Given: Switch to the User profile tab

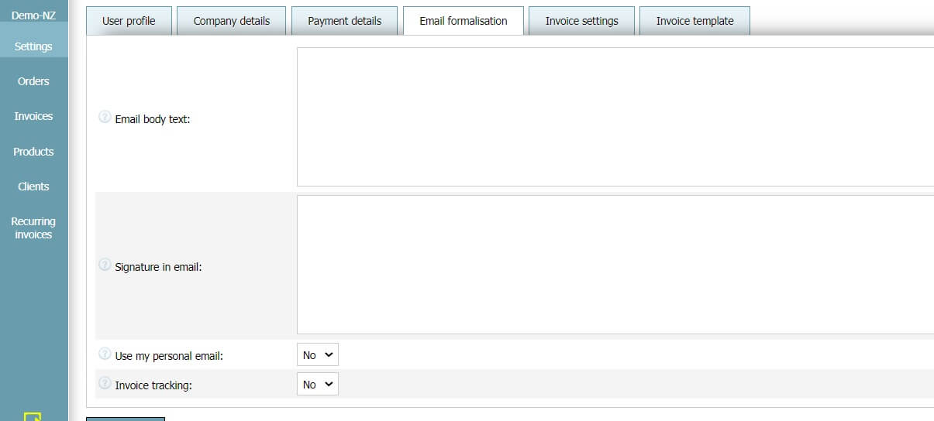Looking at the screenshot, I should point(129,21).
